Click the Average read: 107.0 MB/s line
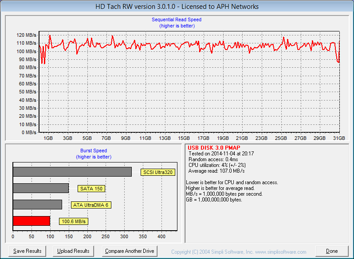Screen dimensions: 354x259 click(x=216, y=171)
